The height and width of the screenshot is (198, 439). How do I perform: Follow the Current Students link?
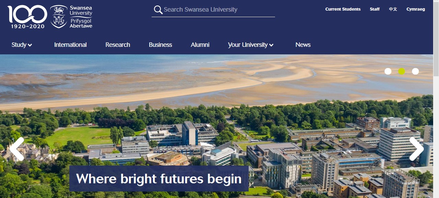coord(343,9)
